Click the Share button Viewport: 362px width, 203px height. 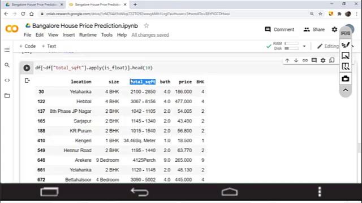point(314,29)
